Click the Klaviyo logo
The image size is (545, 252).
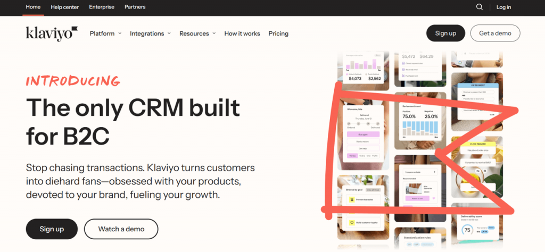coord(52,33)
